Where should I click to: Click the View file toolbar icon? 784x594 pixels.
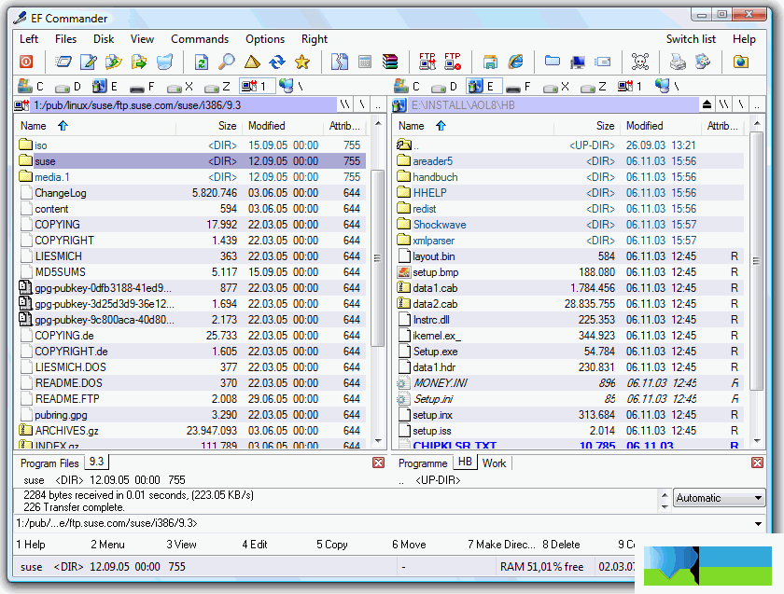coord(63,62)
